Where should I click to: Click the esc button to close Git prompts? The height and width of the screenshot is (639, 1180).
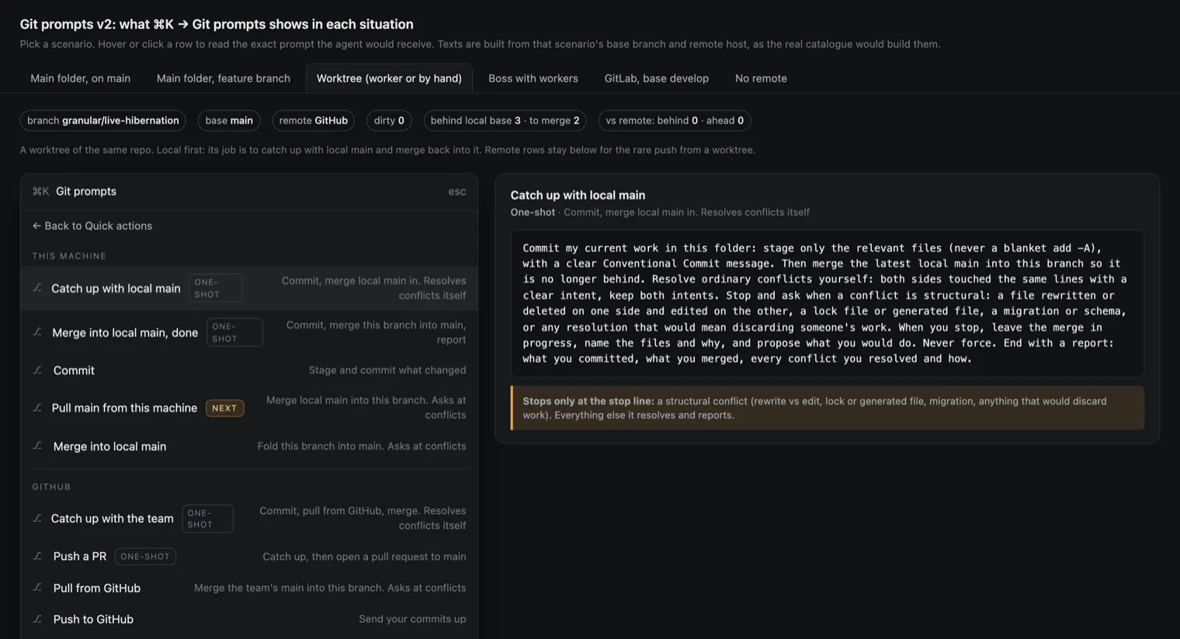coord(457,191)
